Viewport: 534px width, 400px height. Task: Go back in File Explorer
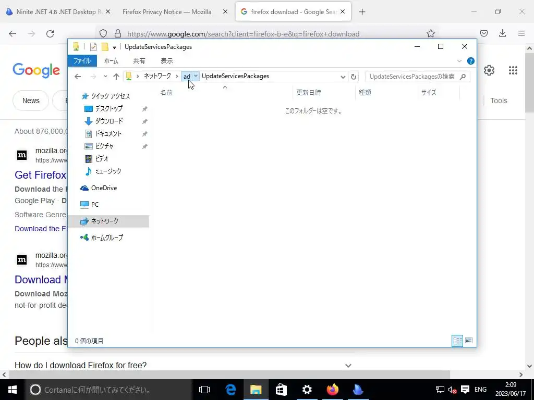pyautogui.click(x=78, y=77)
